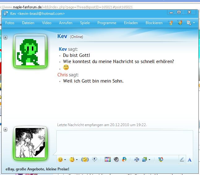Open the colorful background color grid
200x175 pixels.
[x=108, y=160]
